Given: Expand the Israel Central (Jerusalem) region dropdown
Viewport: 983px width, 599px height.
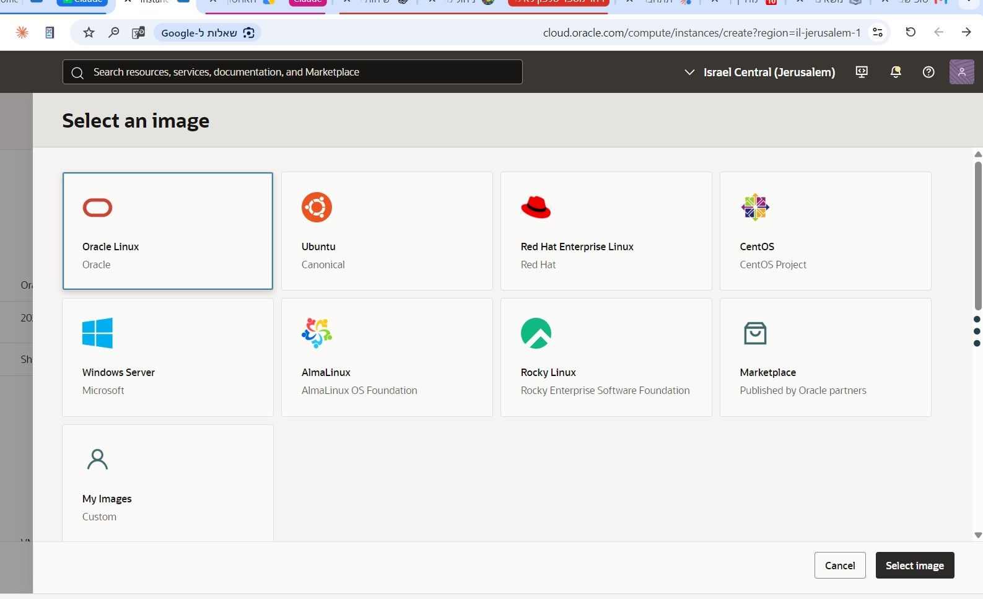Looking at the screenshot, I should (x=759, y=72).
